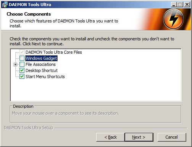Screen dimensions: 192x147
Task: Close the DAEMON Tools Ultra installer window
Action: [x=187, y=5]
